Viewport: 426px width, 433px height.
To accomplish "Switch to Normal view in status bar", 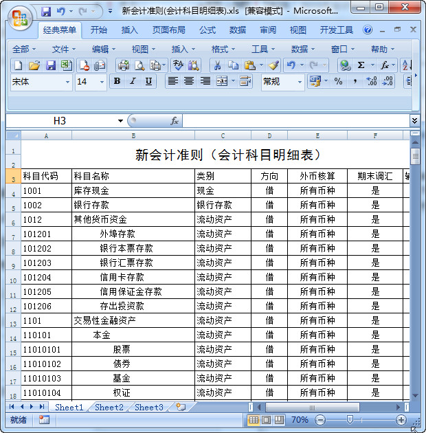I will (254, 420).
